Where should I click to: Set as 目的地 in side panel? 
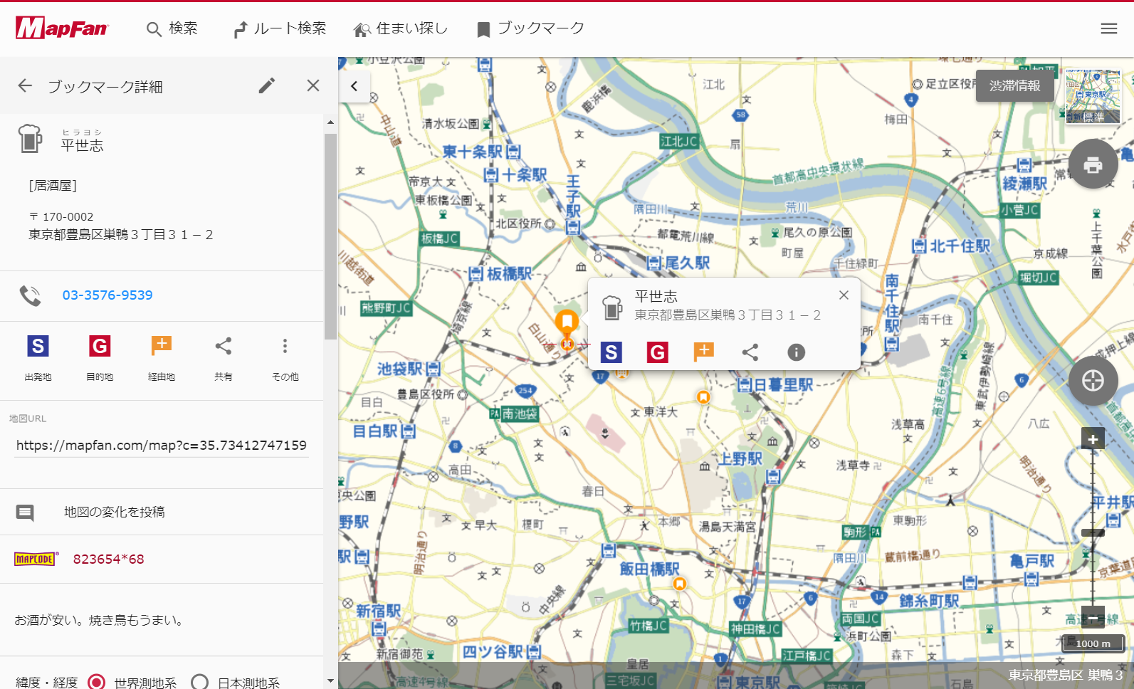coord(100,358)
